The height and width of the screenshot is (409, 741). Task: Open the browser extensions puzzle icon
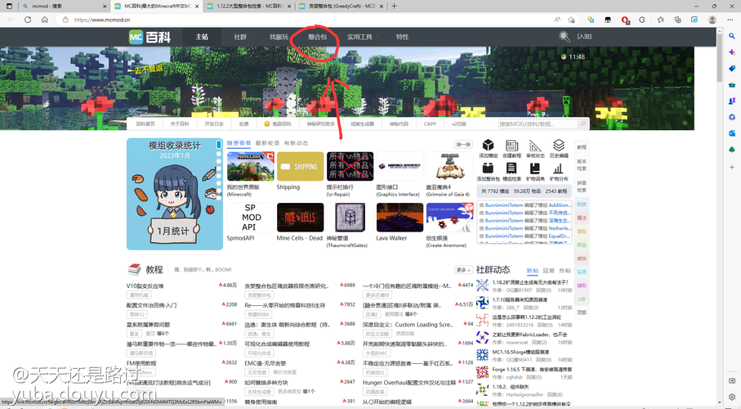(642, 20)
